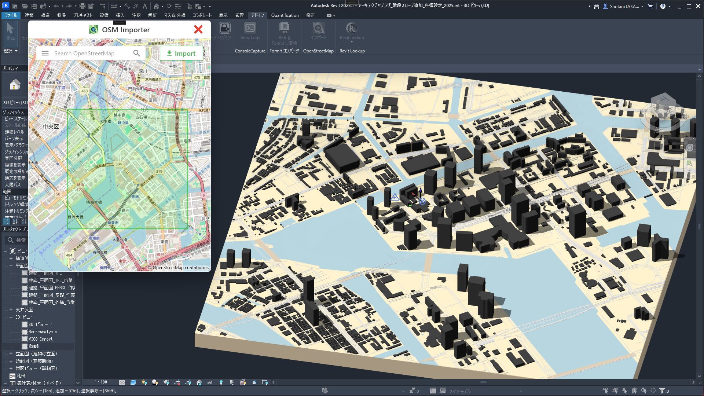Click the OSM Importer hamburger menu icon

click(x=45, y=54)
